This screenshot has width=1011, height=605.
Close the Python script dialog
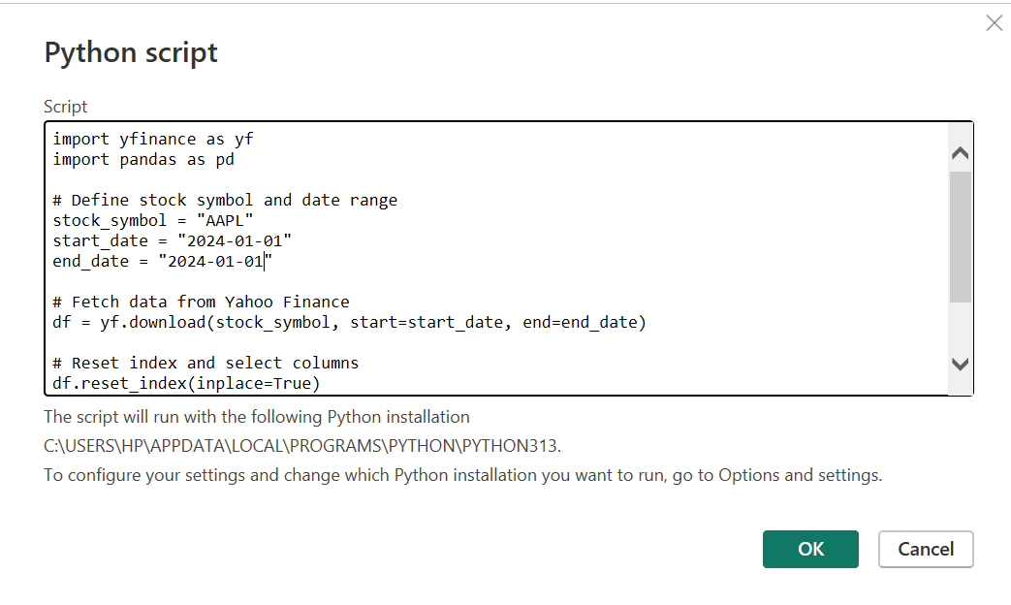[x=994, y=23]
